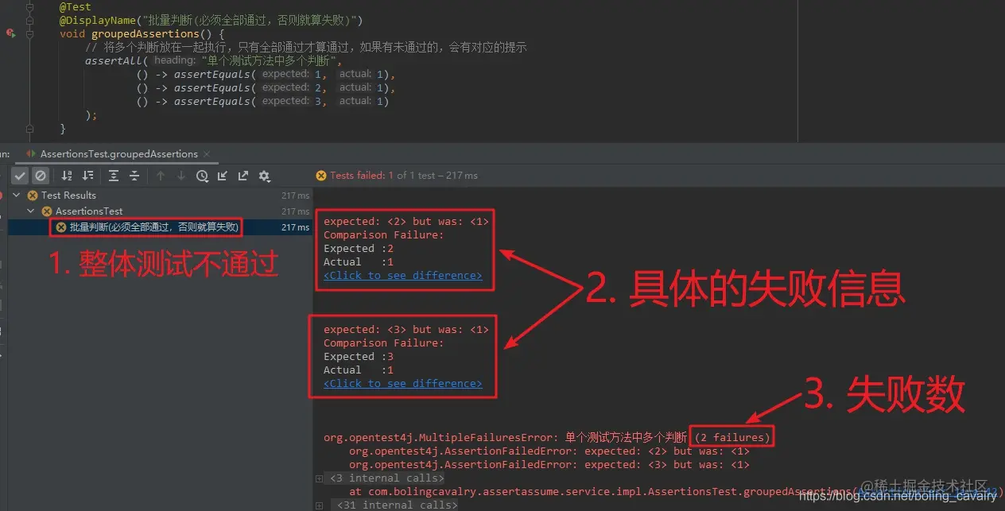1005x511 pixels.
Task: Sort test results alphabetically
Action: [x=67, y=176]
